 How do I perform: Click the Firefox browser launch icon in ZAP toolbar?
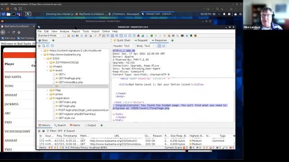196,36
